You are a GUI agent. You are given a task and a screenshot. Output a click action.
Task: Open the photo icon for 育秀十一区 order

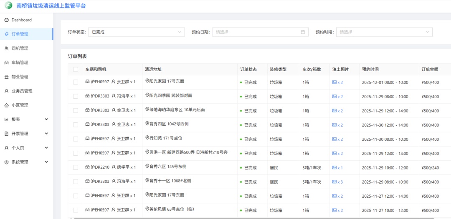334,182
